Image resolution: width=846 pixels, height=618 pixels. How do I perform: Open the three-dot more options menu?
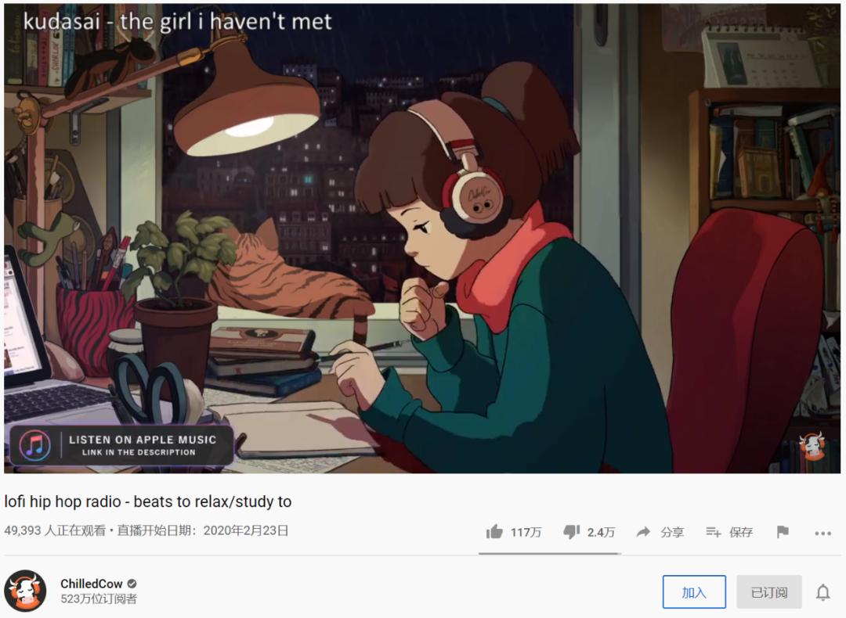[x=822, y=533]
